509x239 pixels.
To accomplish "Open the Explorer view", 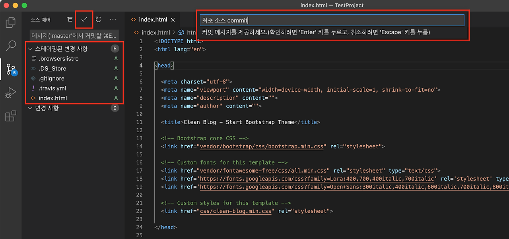I will click(11, 22).
